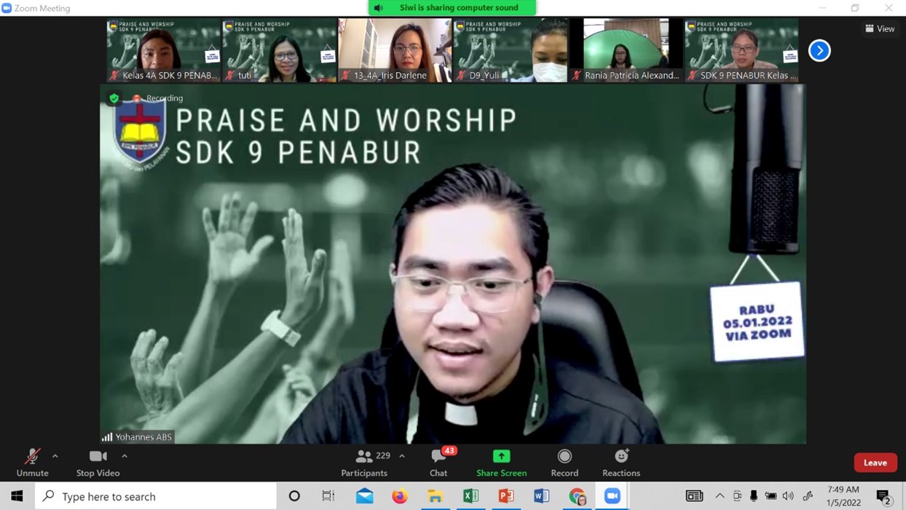
Task: Open the system volume control
Action: point(788,496)
